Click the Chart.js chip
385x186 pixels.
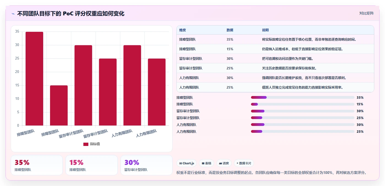[x=187, y=163]
